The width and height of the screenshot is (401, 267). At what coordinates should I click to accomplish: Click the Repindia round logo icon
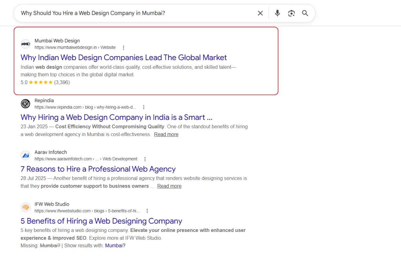tap(25, 104)
